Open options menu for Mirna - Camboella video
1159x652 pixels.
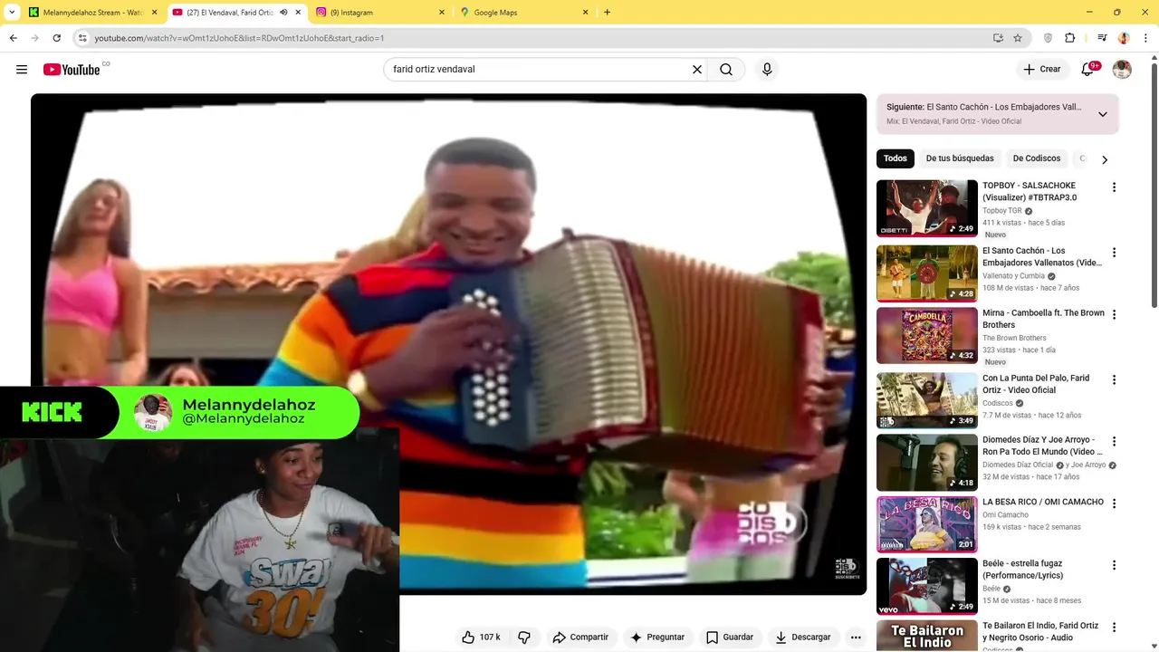(1114, 315)
